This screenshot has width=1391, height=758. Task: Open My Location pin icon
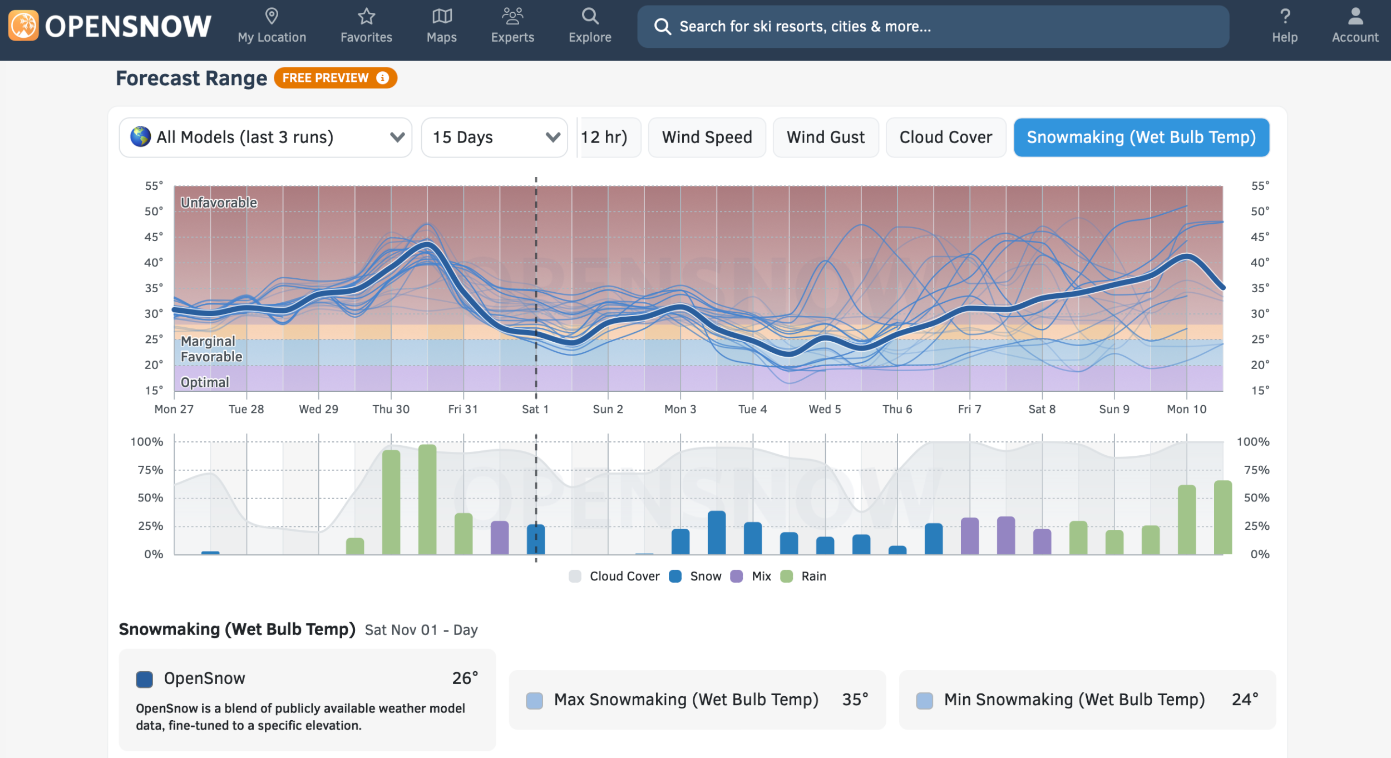(272, 16)
